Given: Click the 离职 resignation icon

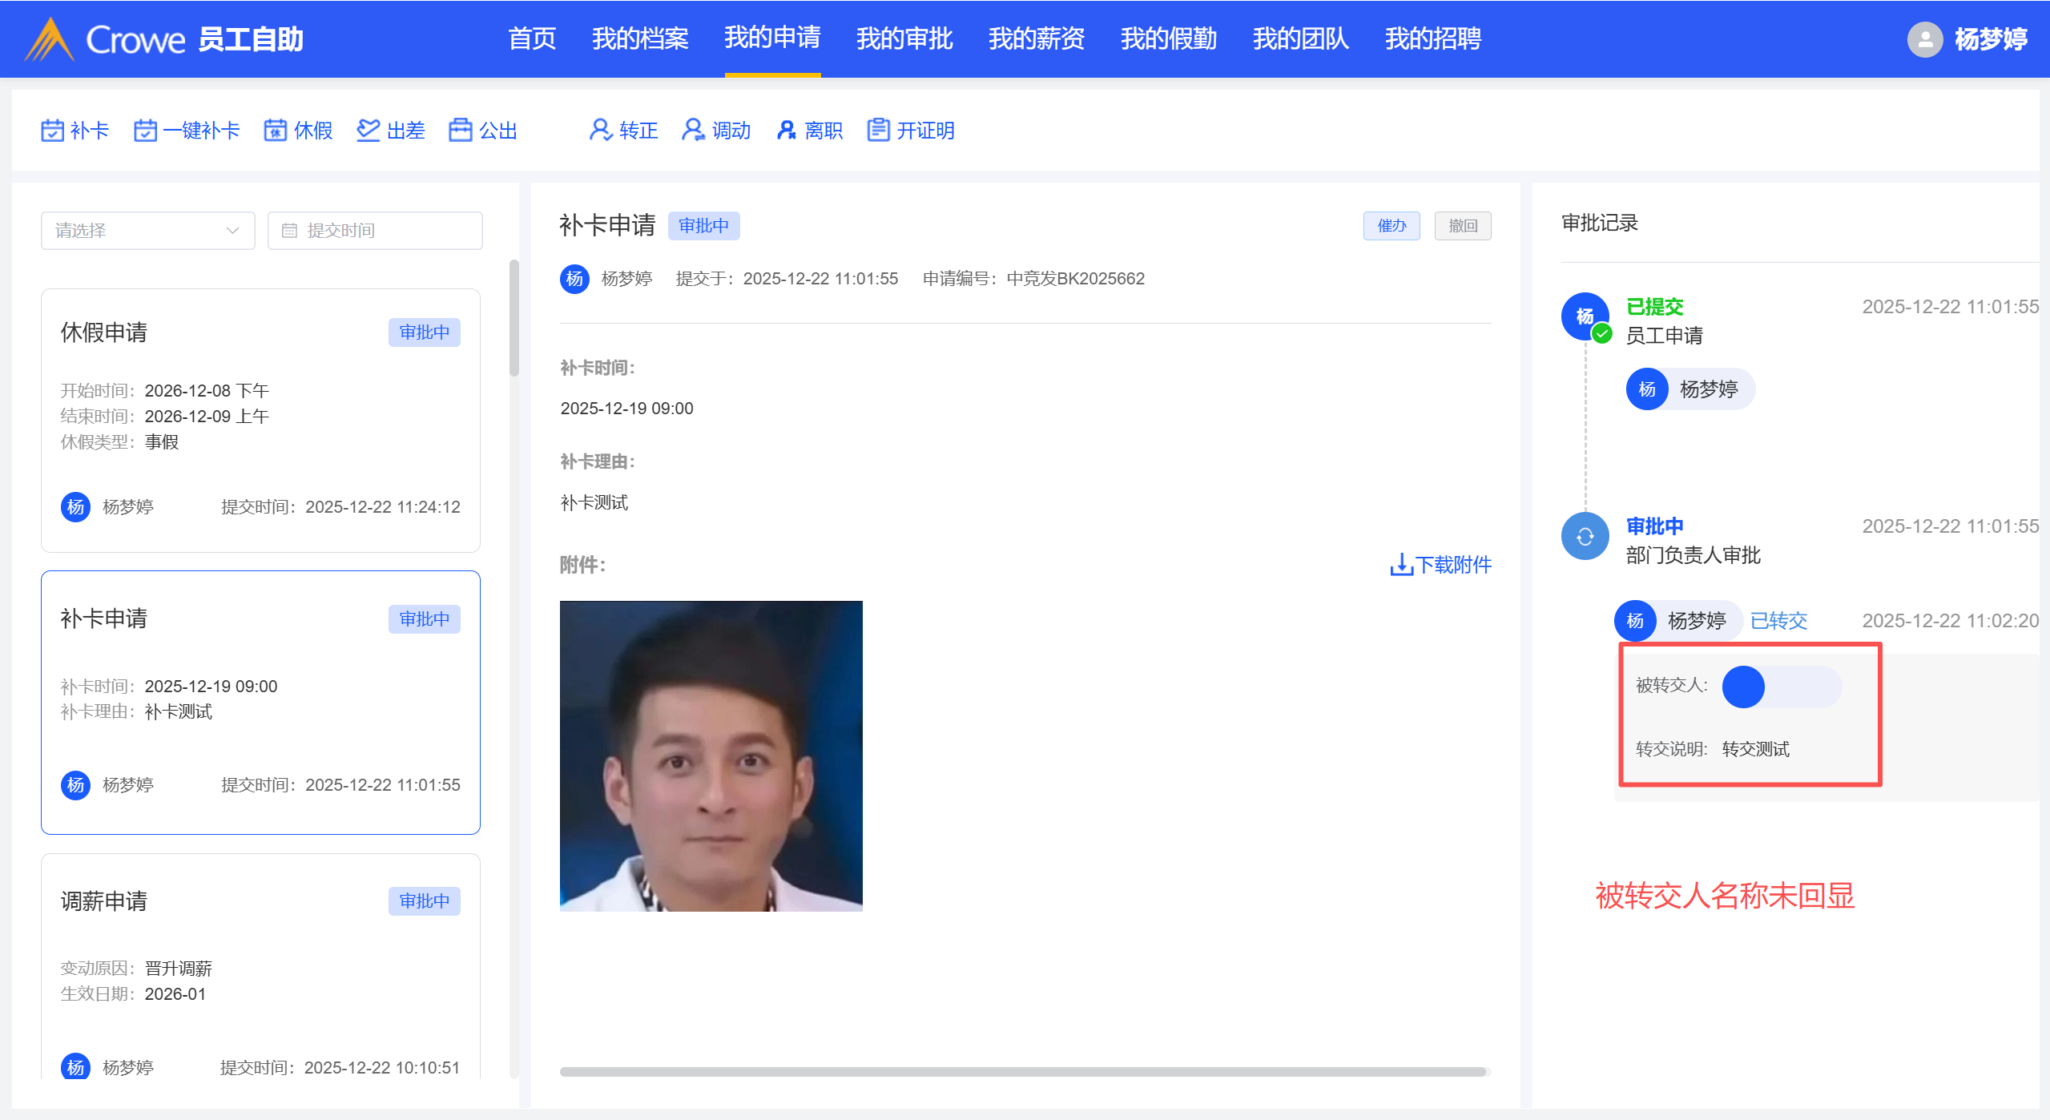Looking at the screenshot, I should pos(787,130).
